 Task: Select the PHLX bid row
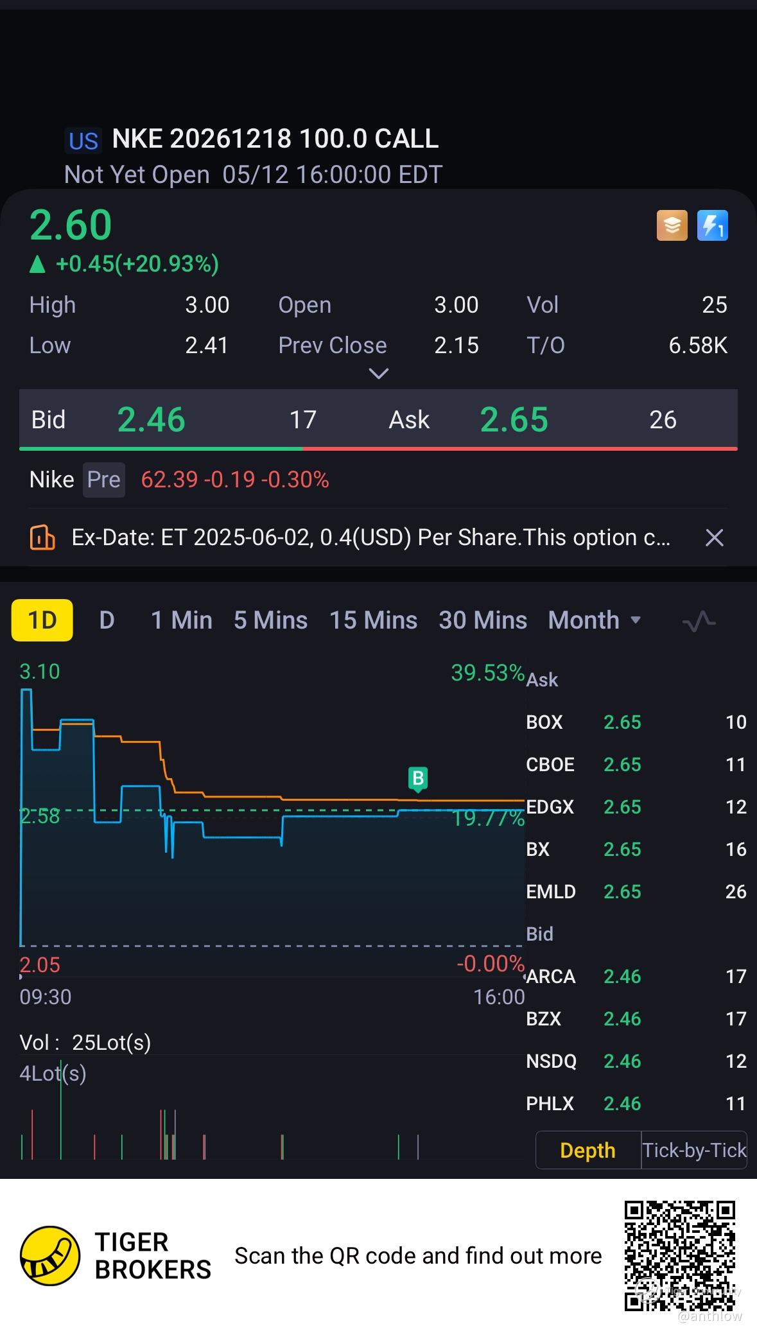636,1104
